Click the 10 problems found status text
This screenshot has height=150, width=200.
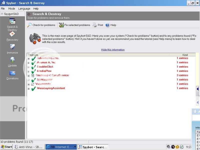tap(17, 142)
